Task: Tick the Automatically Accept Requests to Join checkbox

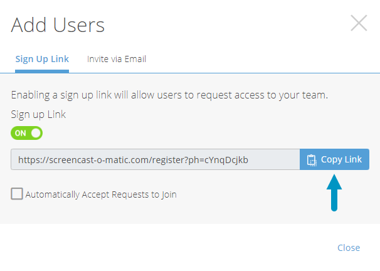Action: point(17,194)
